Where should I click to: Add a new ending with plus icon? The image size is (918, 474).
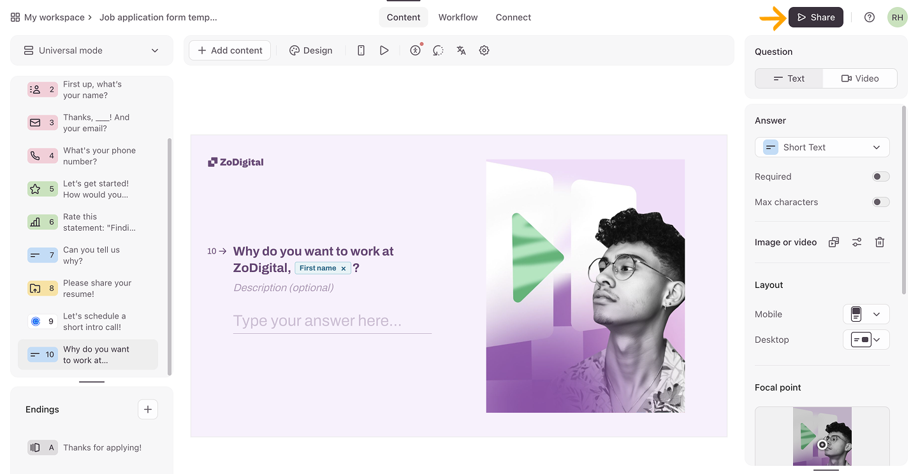148,409
